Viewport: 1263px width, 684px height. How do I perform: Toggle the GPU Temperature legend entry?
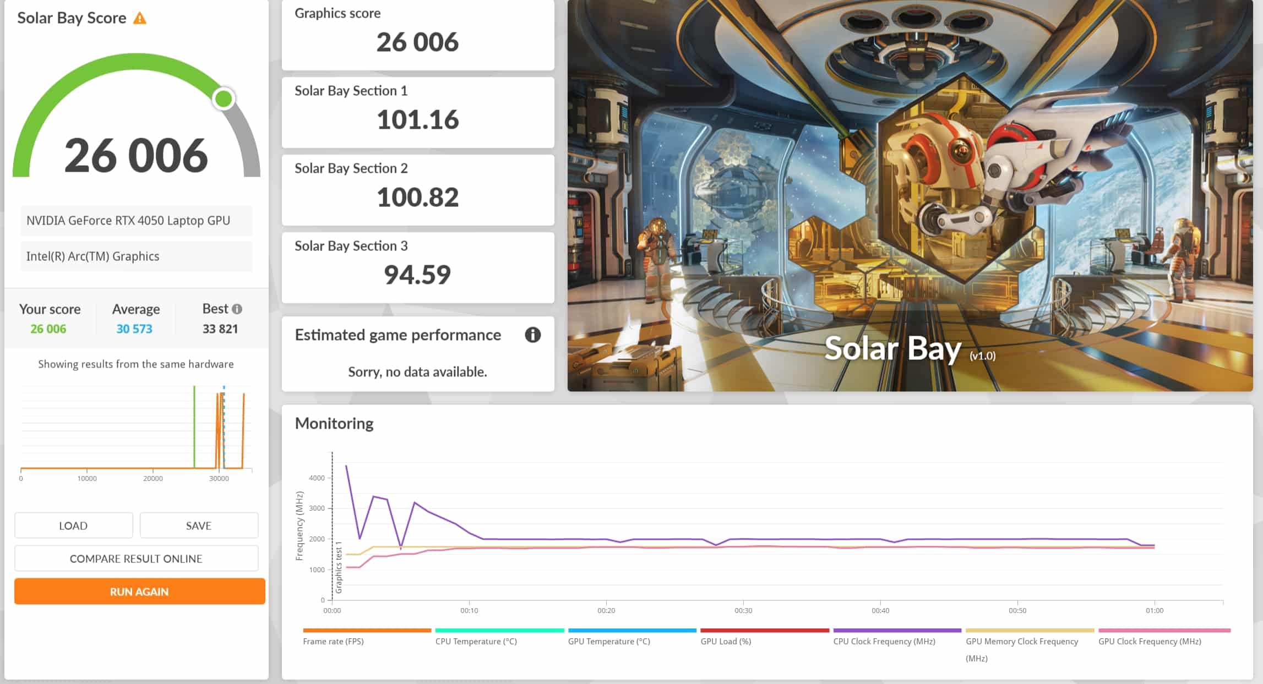pyautogui.click(x=609, y=641)
